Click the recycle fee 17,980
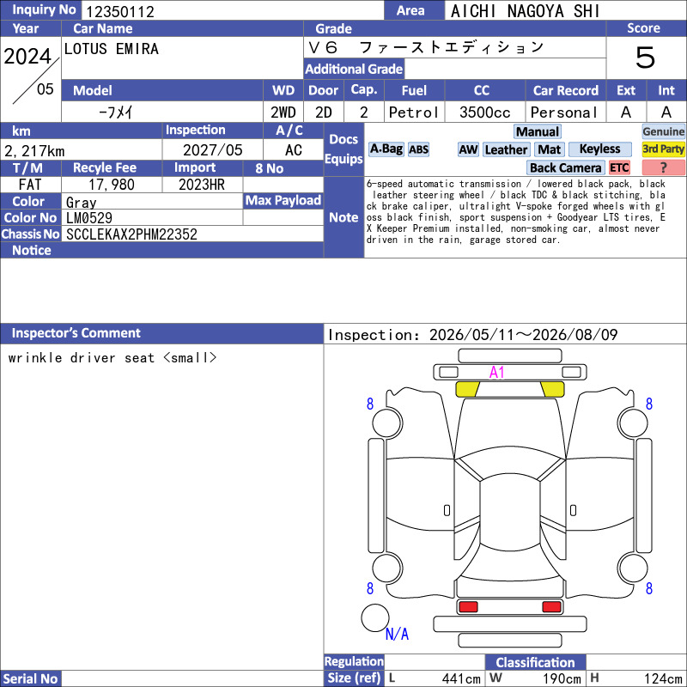 (112, 185)
